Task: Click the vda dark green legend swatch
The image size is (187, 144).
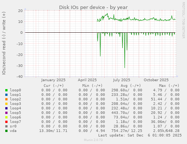Action: tap(6, 131)
